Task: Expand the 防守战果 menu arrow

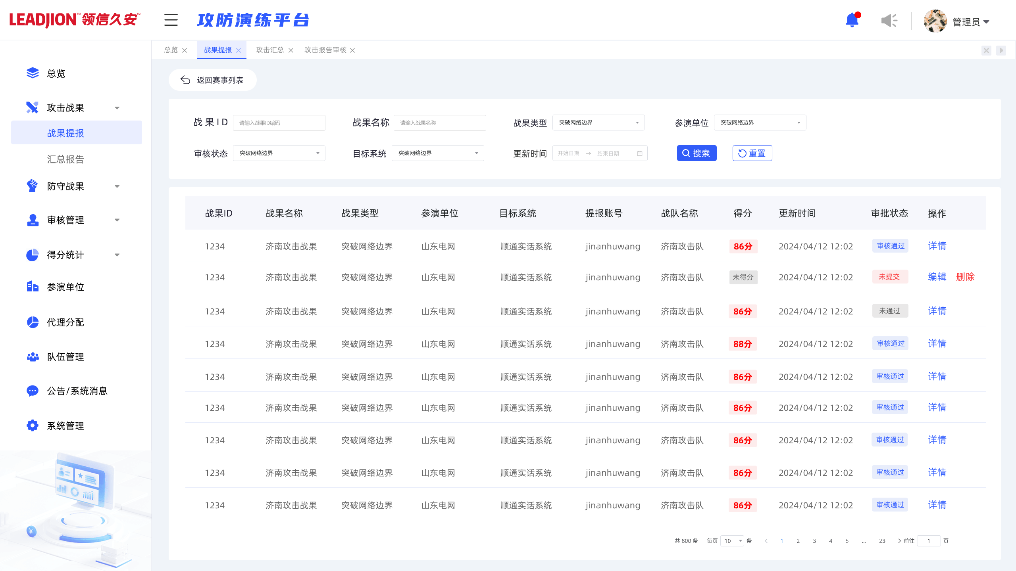Action: [x=117, y=186]
